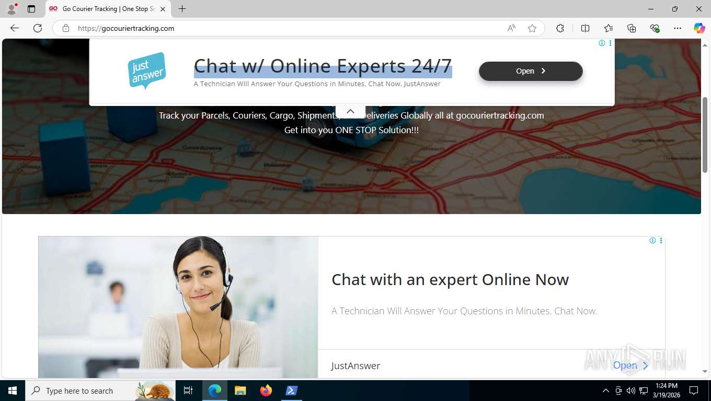711x401 pixels.
Task: Click the JustAnswer logo in banner ad
Action: (x=147, y=70)
